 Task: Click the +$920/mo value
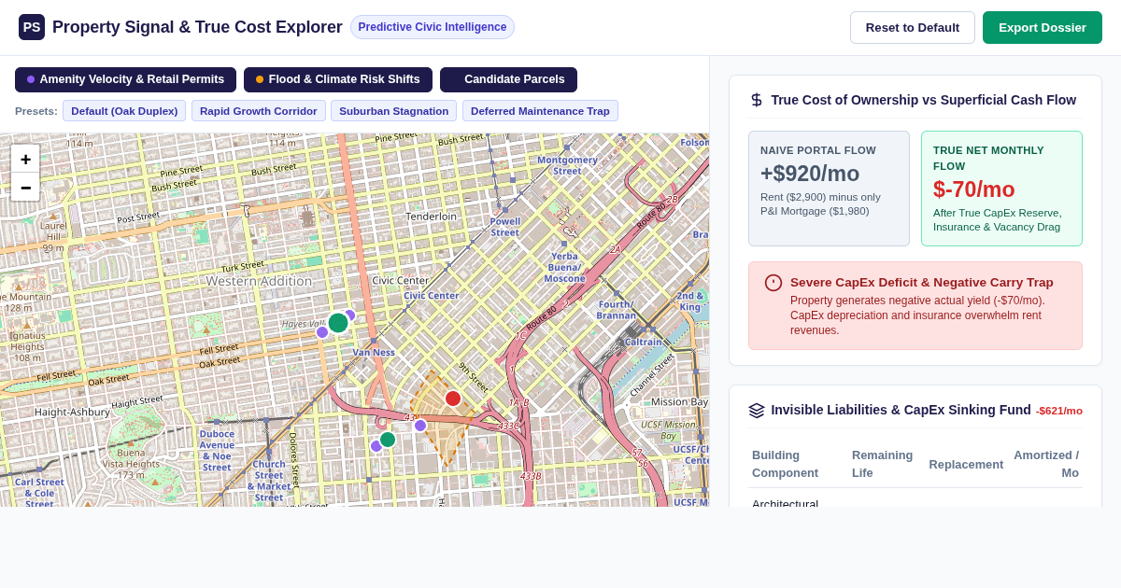pos(810,174)
